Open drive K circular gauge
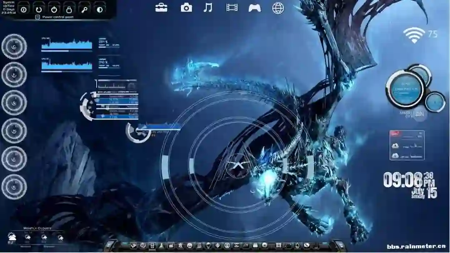 14,187
